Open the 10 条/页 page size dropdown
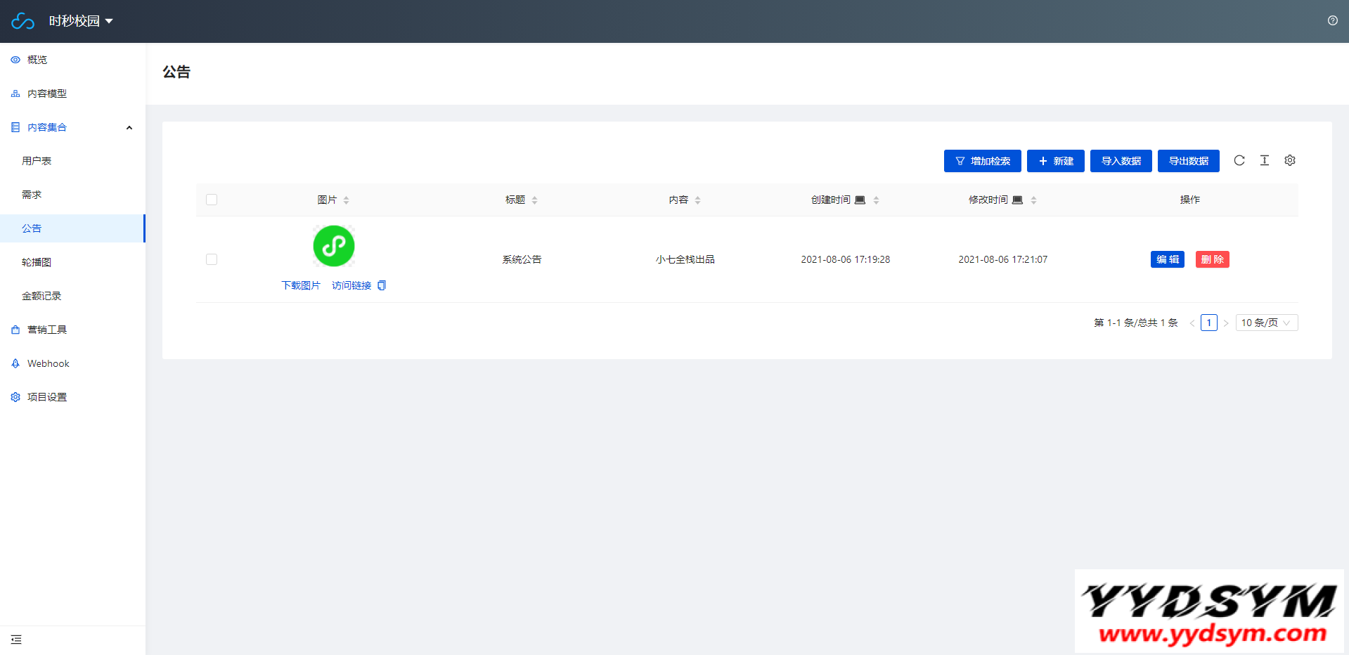The image size is (1349, 655). [1266, 323]
